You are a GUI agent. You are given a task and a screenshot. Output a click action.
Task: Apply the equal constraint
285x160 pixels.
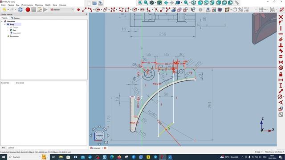tap(281, 56)
